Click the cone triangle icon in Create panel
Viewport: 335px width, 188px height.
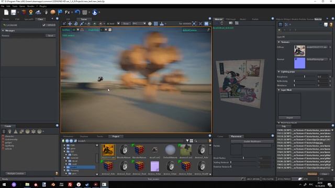16,132
